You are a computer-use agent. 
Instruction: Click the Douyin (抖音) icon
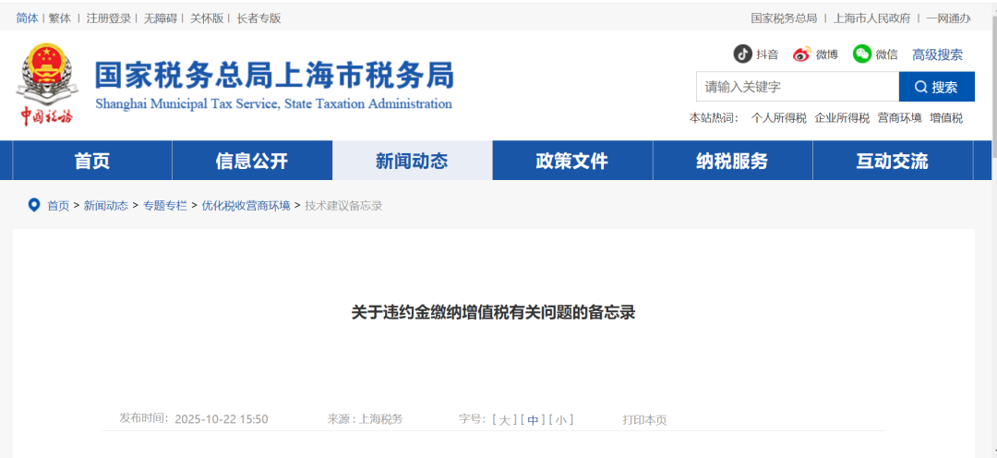click(742, 54)
